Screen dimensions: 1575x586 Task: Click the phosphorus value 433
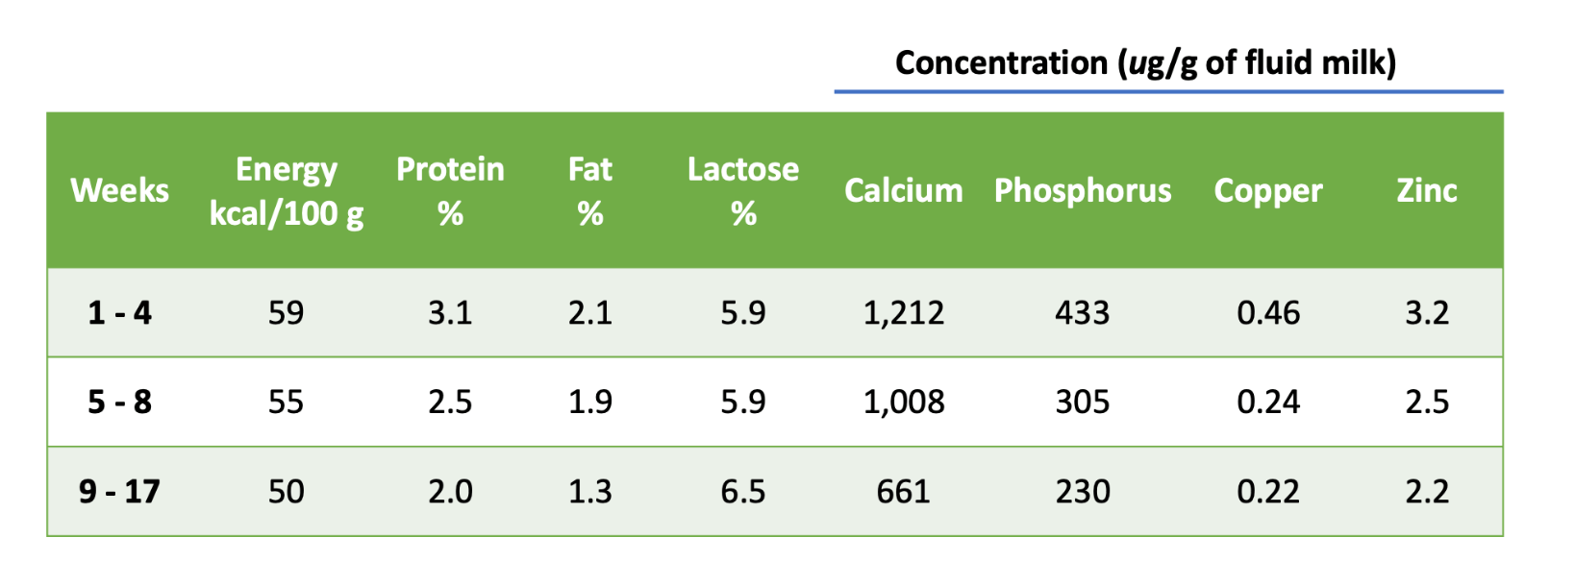(1083, 313)
